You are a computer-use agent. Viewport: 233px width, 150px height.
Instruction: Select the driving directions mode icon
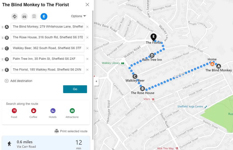click(24, 16)
